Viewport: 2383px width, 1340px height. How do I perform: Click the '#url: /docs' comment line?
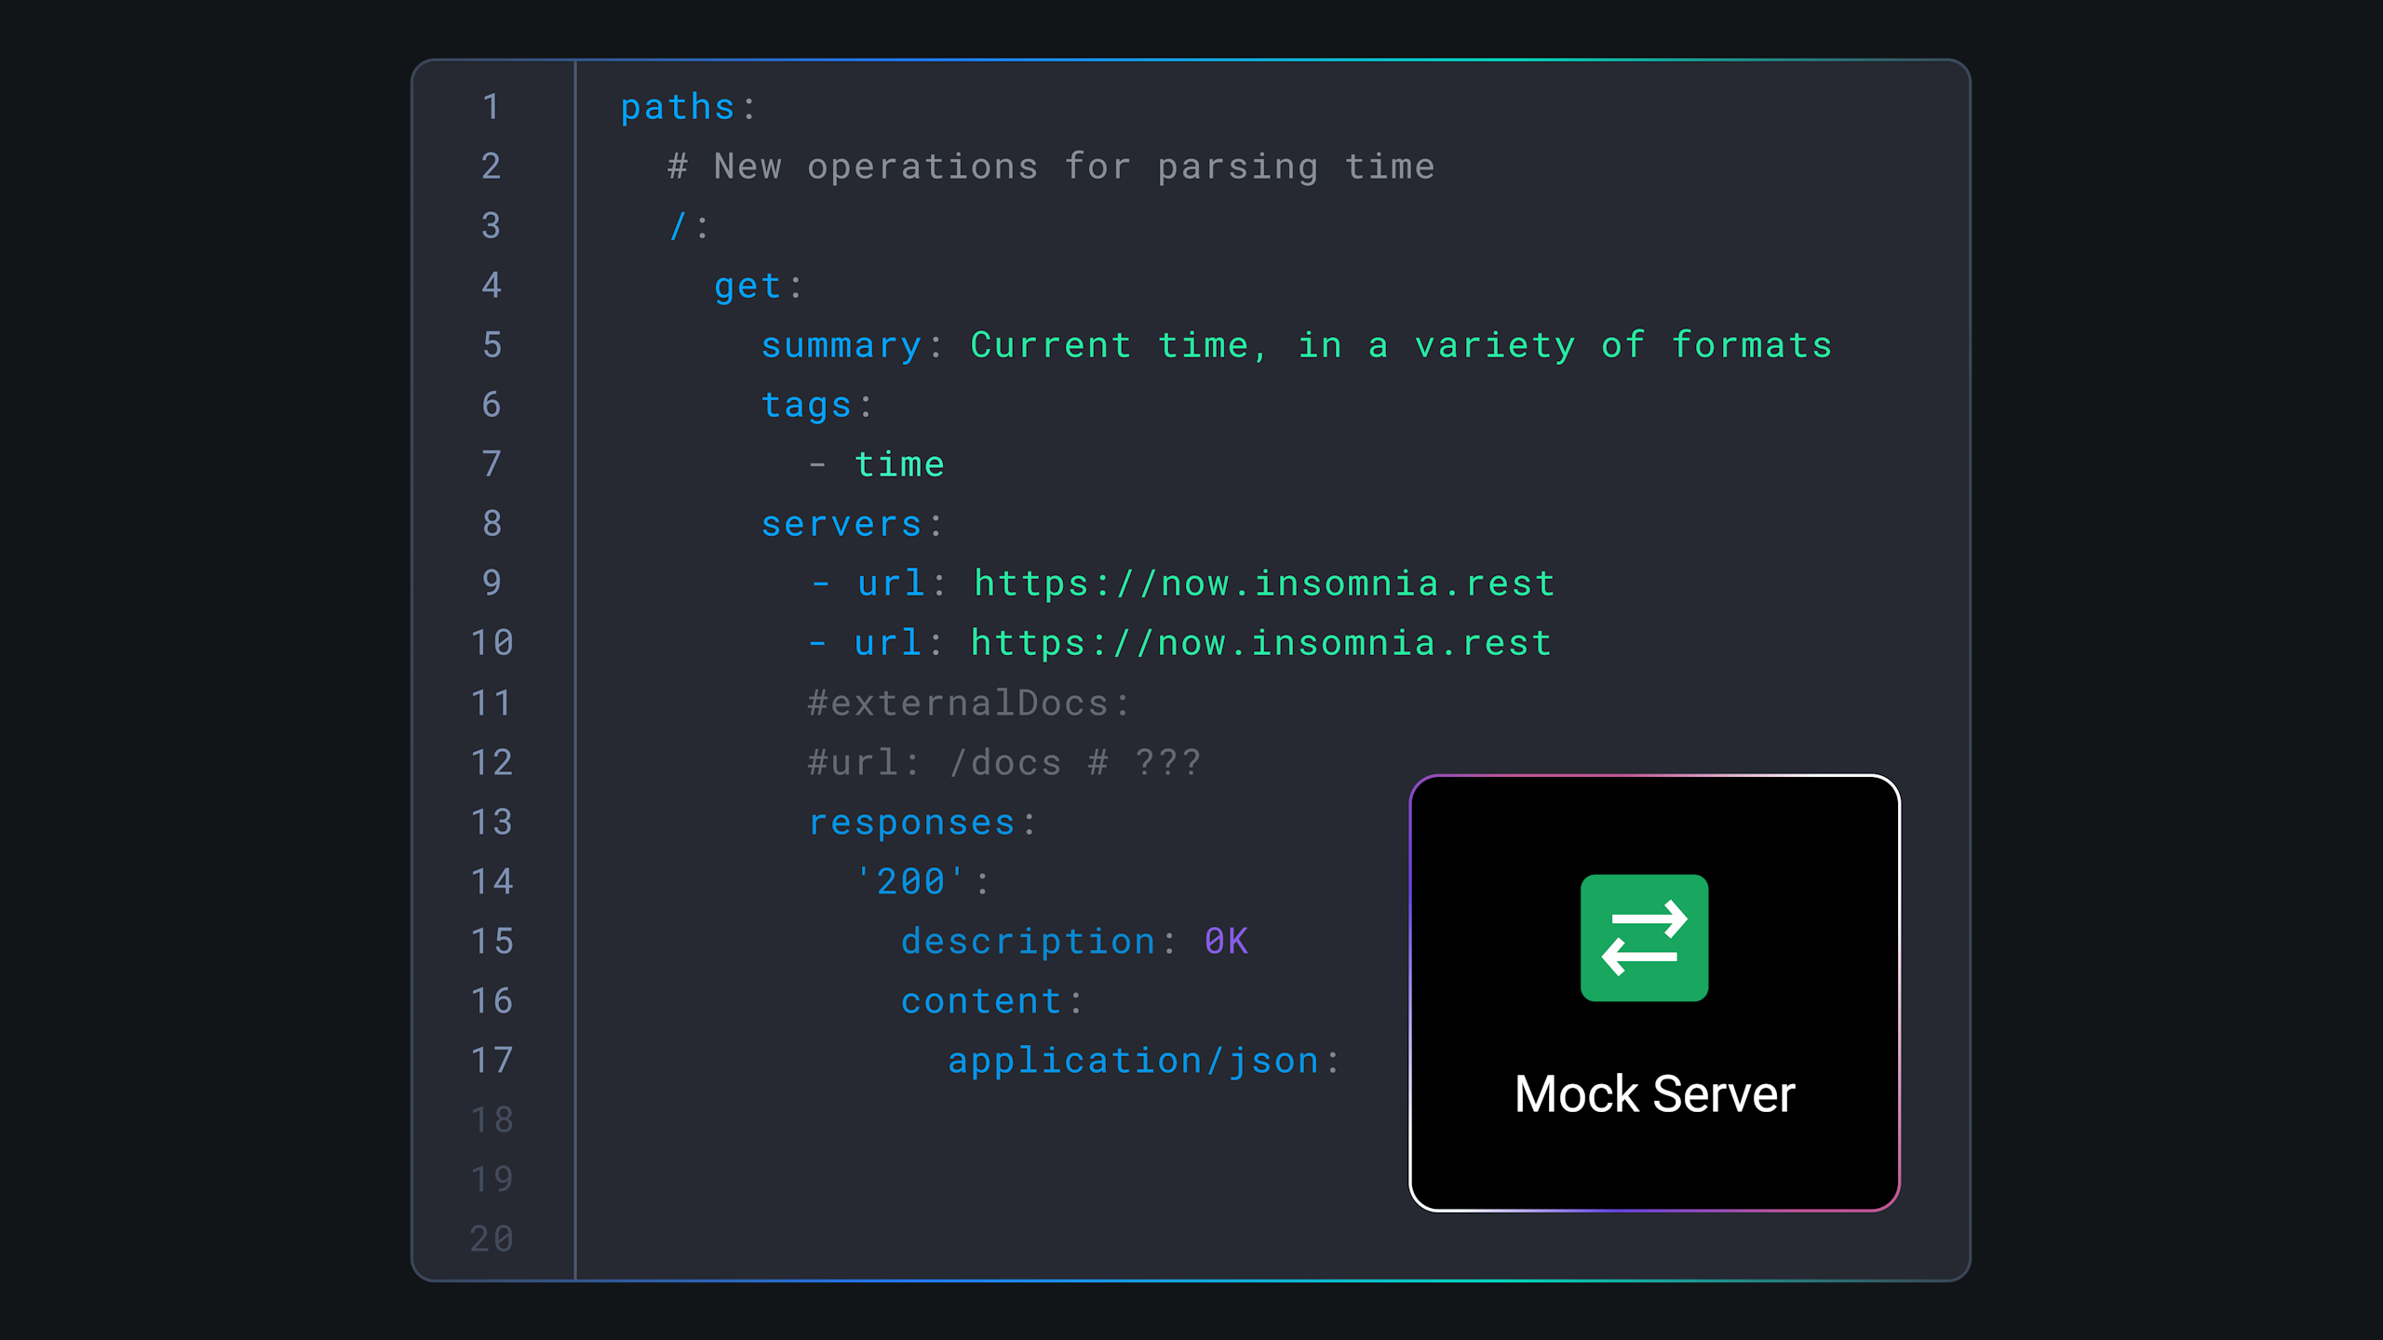click(x=1003, y=762)
